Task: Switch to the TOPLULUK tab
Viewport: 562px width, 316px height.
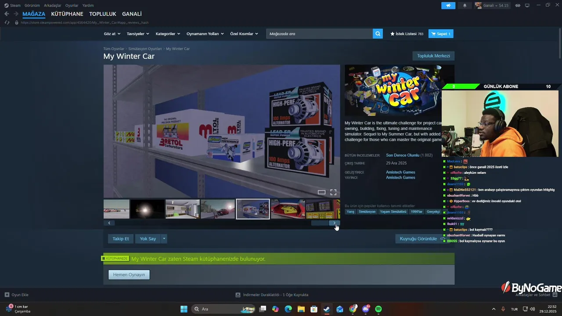Action: pos(103,14)
